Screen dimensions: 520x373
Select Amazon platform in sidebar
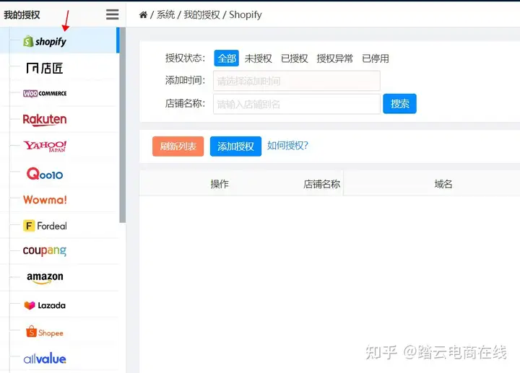point(45,278)
